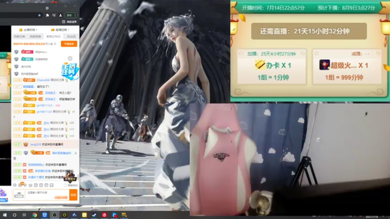Click the 办卡 X 1 gift card in the overlay
Image resolution: width=390 pixels, height=219 pixels.
tap(272, 66)
